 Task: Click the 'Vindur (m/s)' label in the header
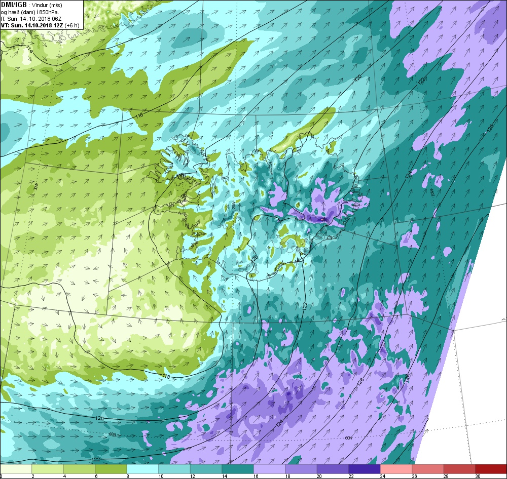point(47,5)
